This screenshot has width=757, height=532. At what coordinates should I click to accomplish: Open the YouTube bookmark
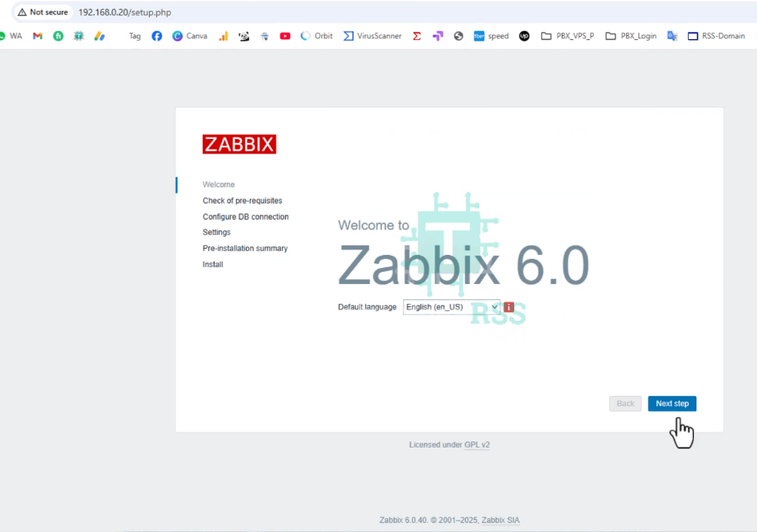[x=285, y=35]
